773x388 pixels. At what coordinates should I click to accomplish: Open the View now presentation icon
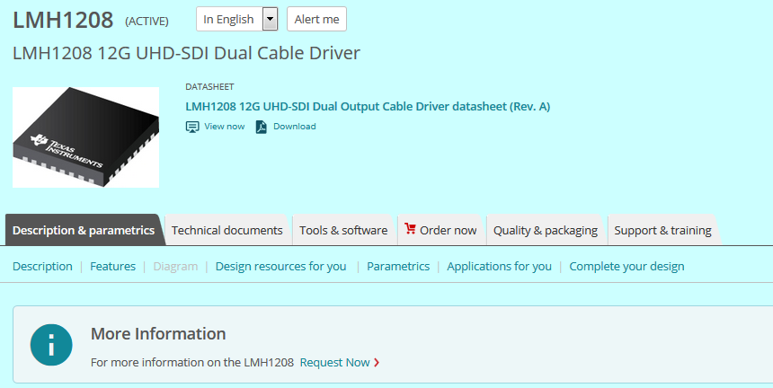[192, 127]
